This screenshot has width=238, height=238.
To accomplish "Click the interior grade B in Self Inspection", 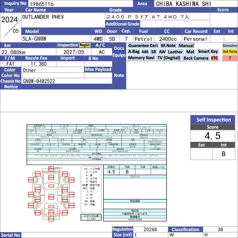I will pos(224,154).
